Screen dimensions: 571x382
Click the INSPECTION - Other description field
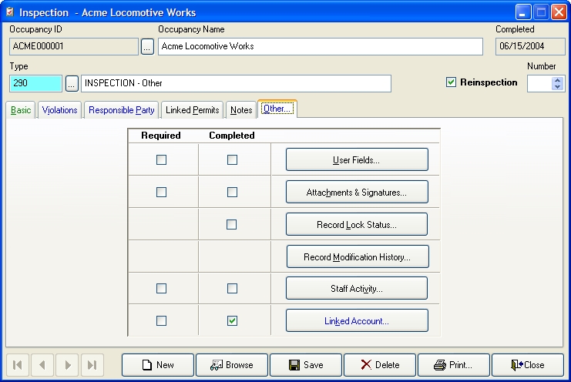(236, 83)
